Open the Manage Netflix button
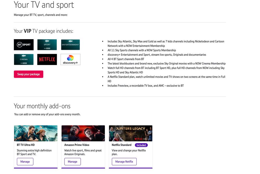Image resolution: width=260 pixels, height=174 pixels. coord(124,161)
